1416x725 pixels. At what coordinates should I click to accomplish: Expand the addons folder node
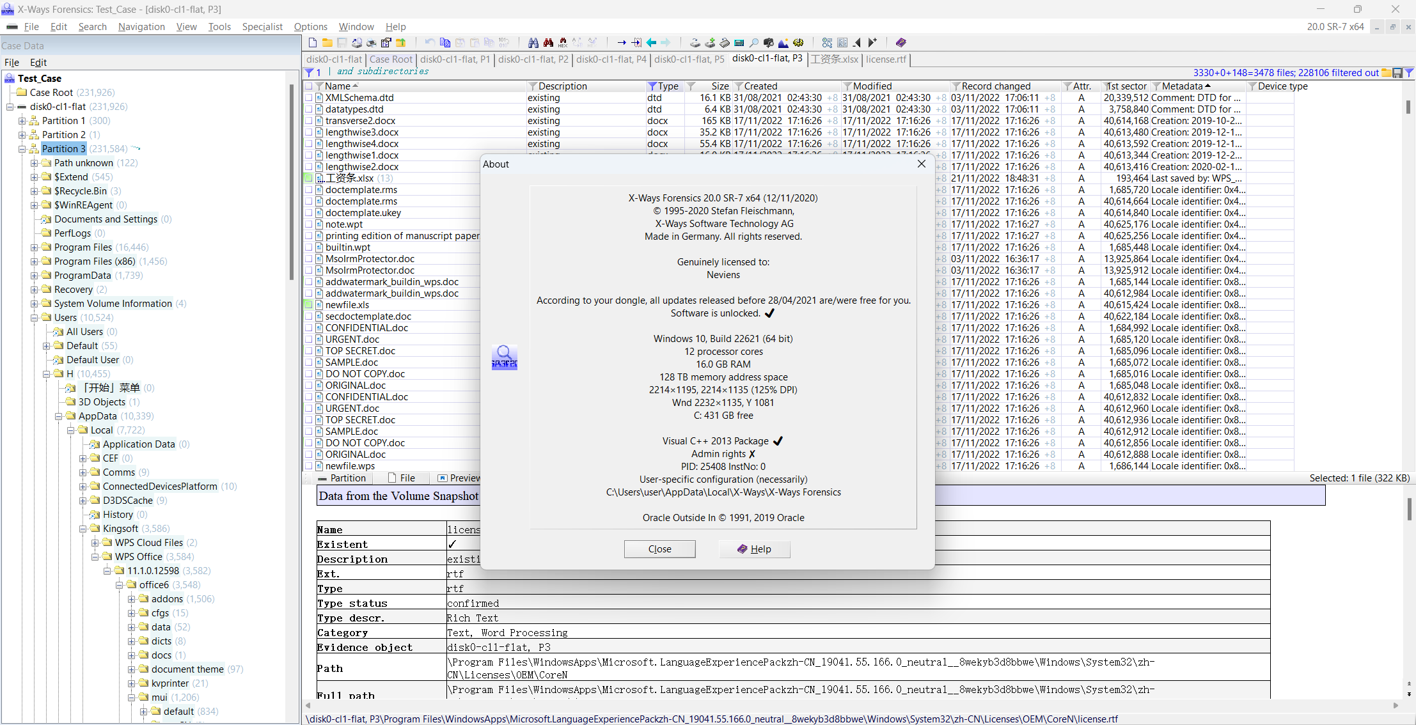point(132,599)
